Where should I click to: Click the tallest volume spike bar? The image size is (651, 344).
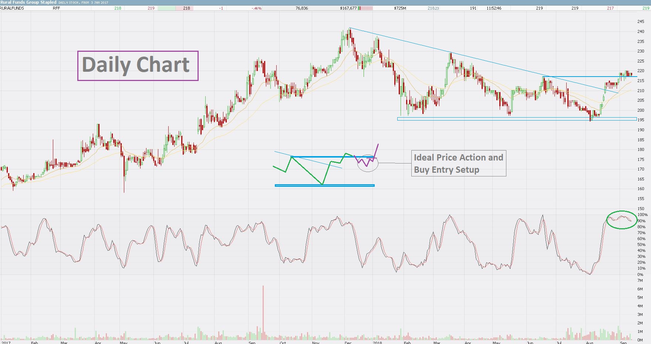pos(263,313)
